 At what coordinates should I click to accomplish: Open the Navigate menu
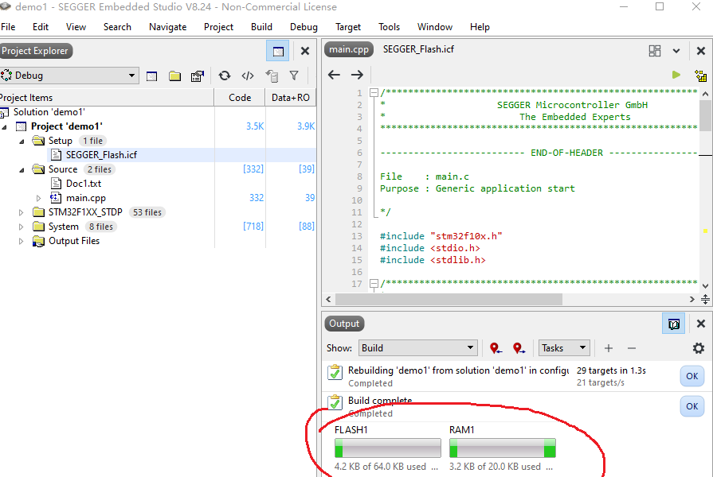pos(167,27)
